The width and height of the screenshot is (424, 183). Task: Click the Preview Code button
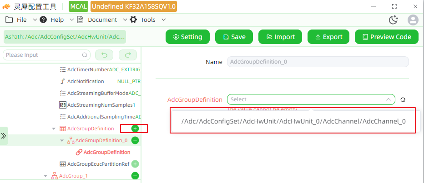(386, 37)
